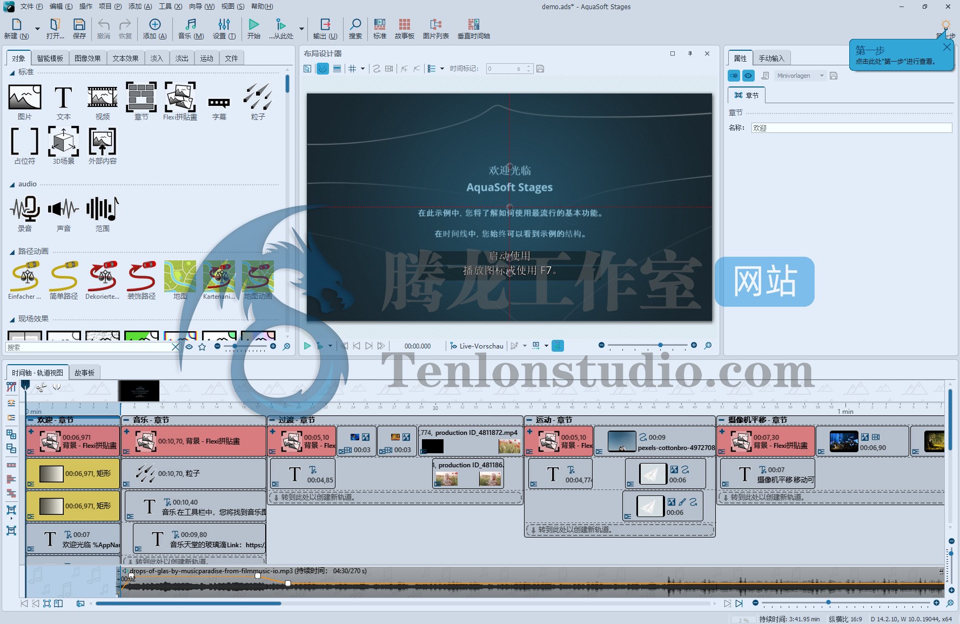The width and height of the screenshot is (960, 624).
Task: Open the 设置 (T) toolbar icon
Action: pos(224,29)
